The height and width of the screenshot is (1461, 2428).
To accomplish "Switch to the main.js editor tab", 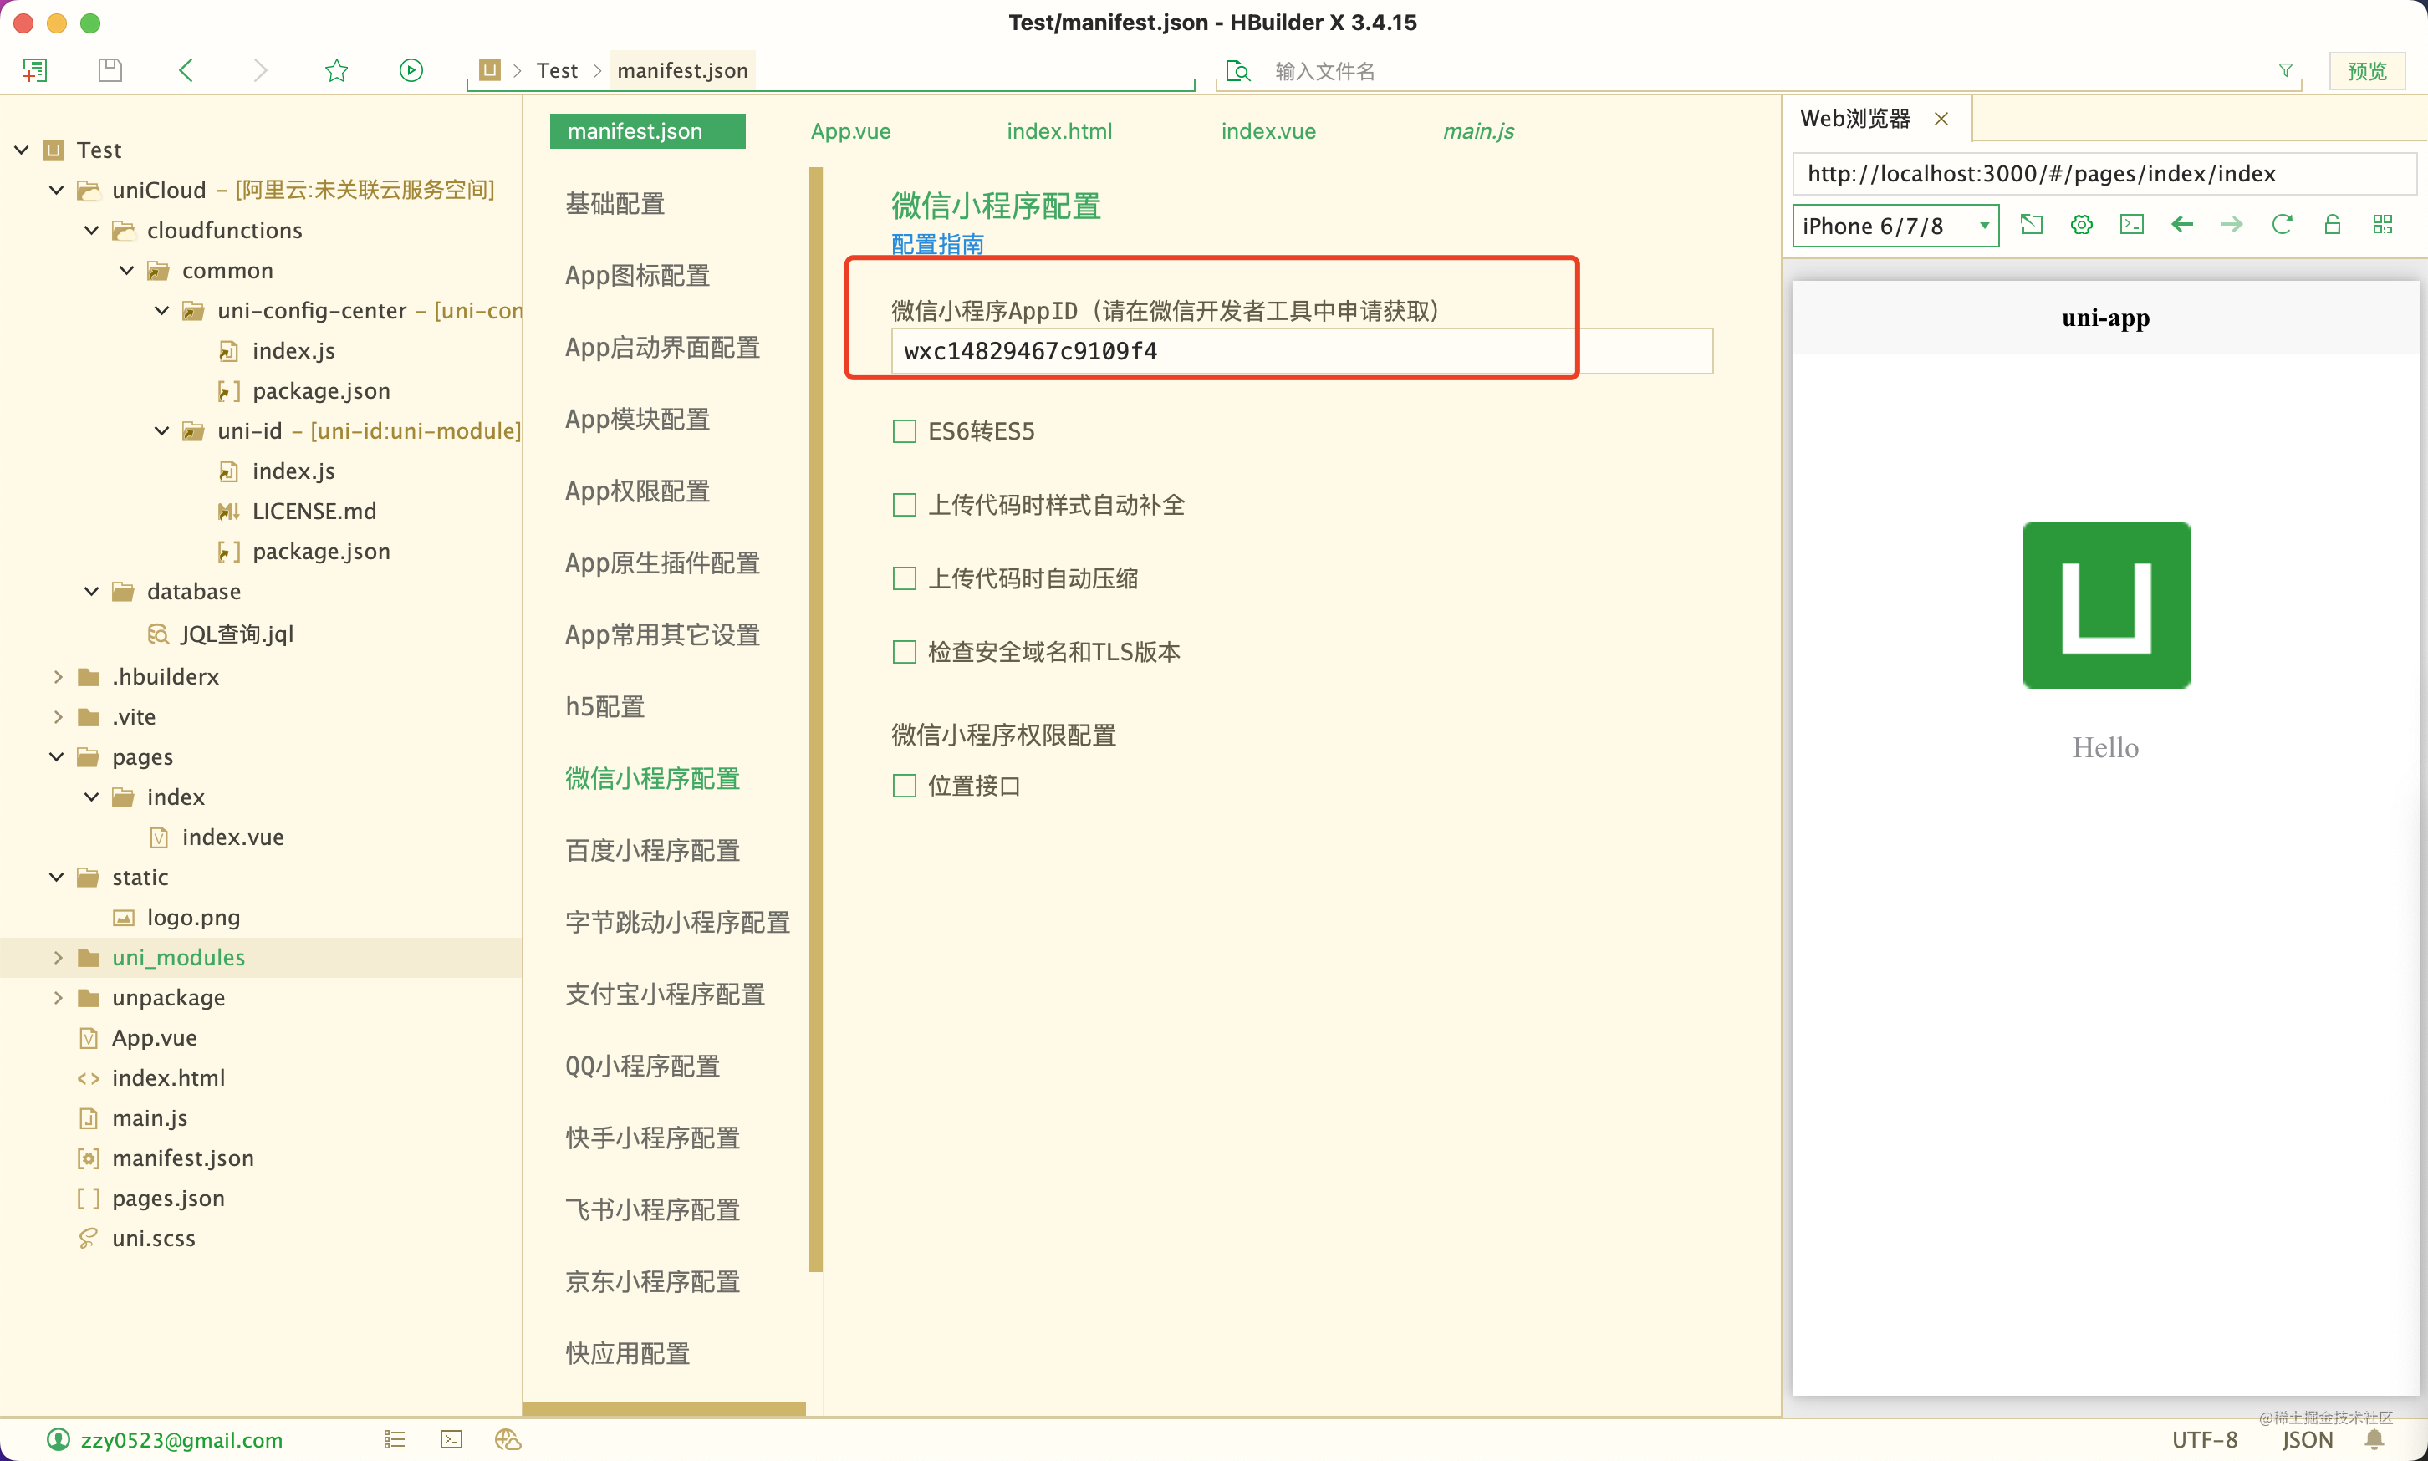I will pos(1478,131).
